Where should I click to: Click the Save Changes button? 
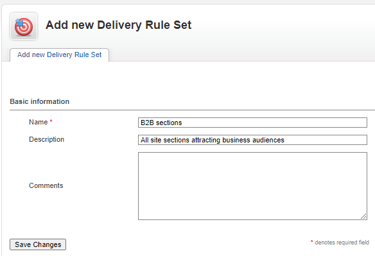point(38,244)
